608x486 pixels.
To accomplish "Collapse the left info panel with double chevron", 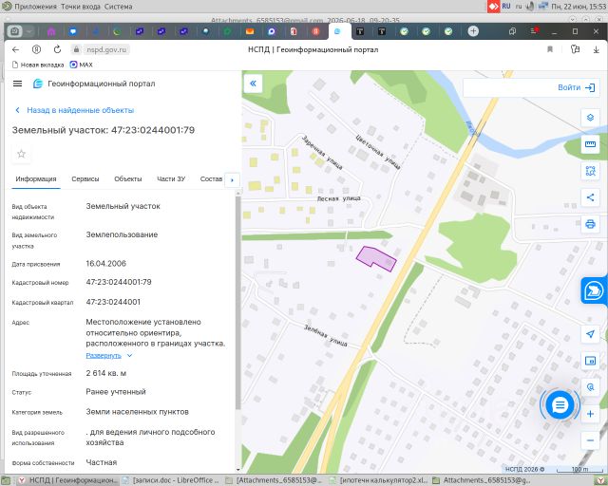I will click(x=254, y=84).
